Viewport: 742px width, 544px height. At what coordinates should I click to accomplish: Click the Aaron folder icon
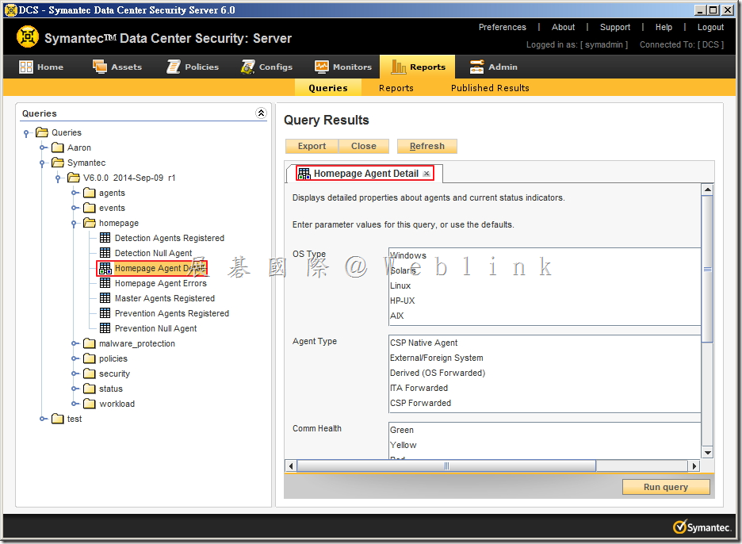pyautogui.click(x=57, y=147)
